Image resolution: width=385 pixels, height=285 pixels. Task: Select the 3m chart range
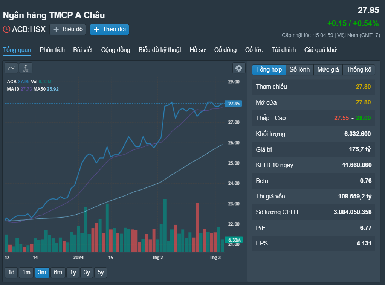coord(42,273)
